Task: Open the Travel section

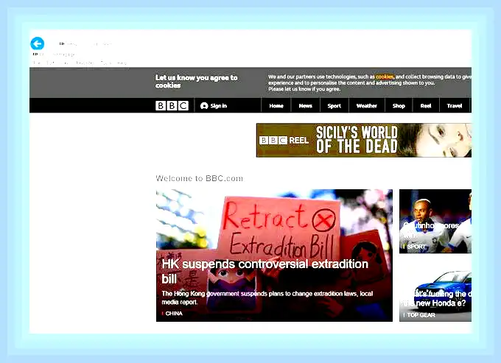Action: click(455, 106)
